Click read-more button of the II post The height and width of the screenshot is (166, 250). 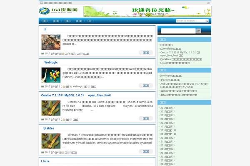(x=146, y=53)
